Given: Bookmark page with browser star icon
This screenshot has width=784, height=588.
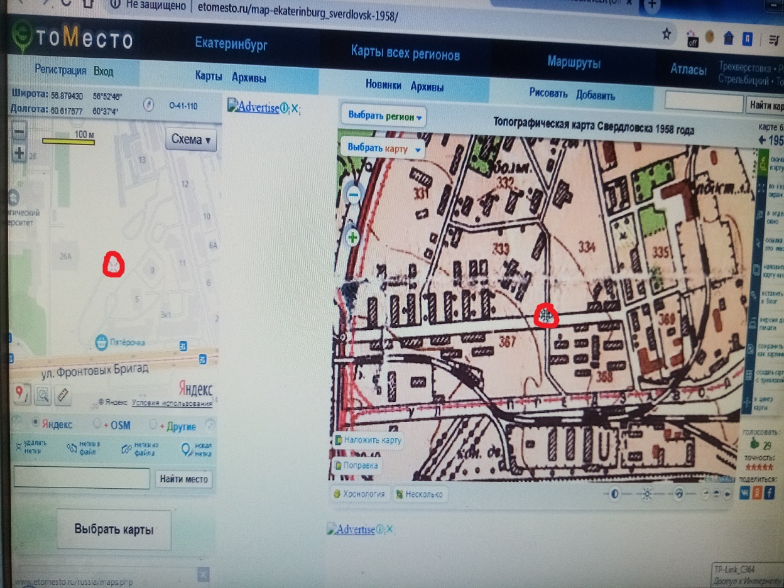Looking at the screenshot, I should (667, 35).
